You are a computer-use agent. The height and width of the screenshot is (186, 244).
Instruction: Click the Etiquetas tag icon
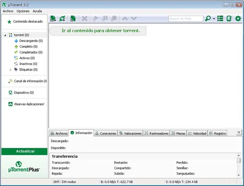click(16, 69)
